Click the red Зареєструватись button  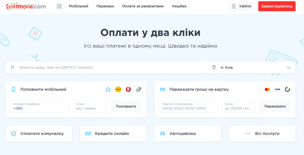[277, 6]
